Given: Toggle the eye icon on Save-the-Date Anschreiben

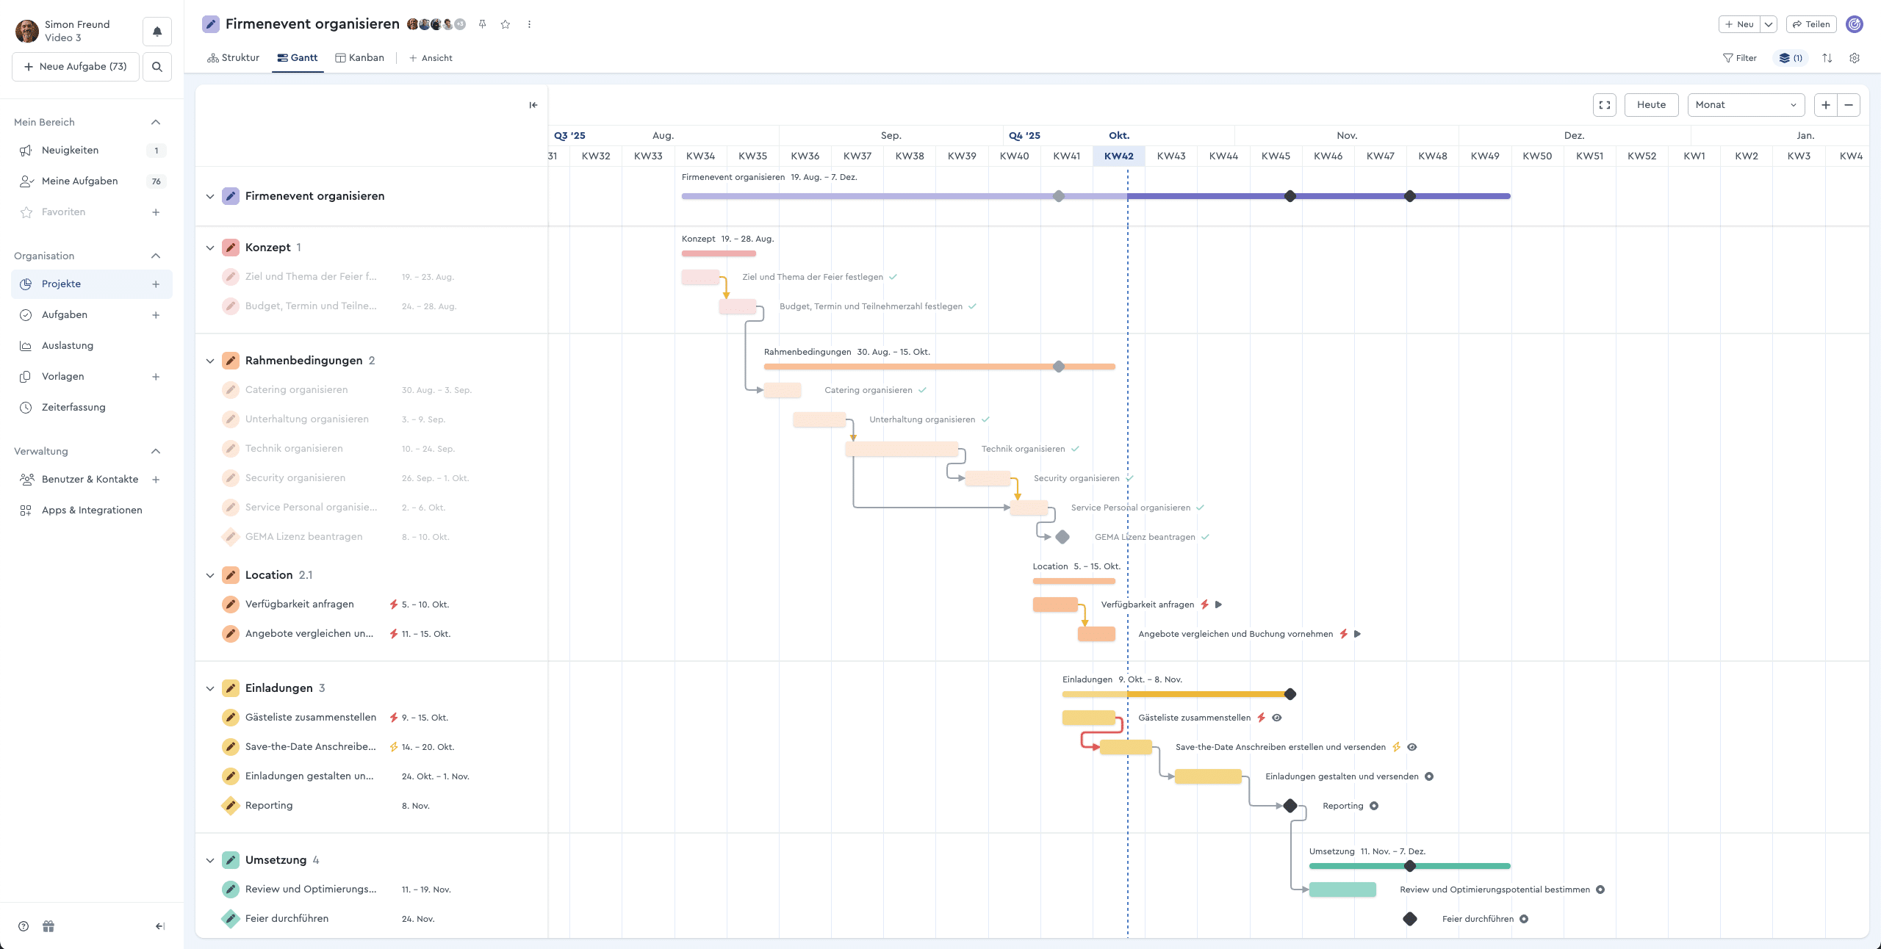Looking at the screenshot, I should pyautogui.click(x=1411, y=747).
